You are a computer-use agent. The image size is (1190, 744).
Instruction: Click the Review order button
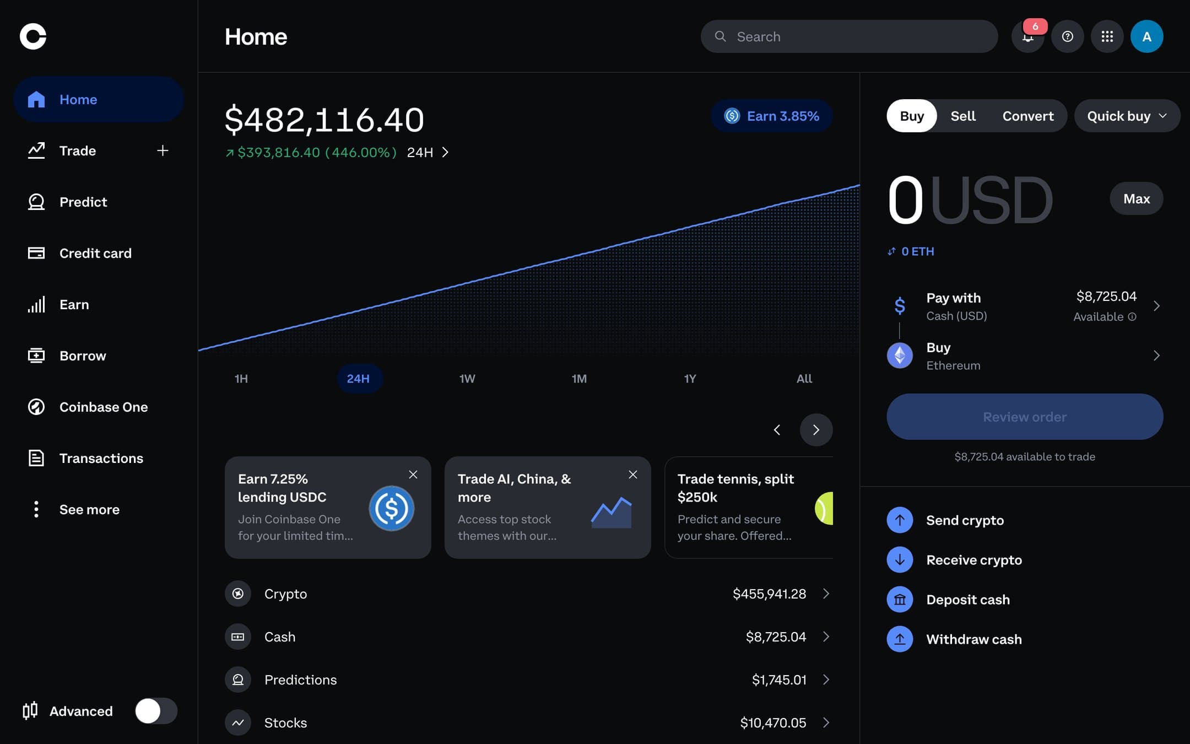coord(1025,417)
